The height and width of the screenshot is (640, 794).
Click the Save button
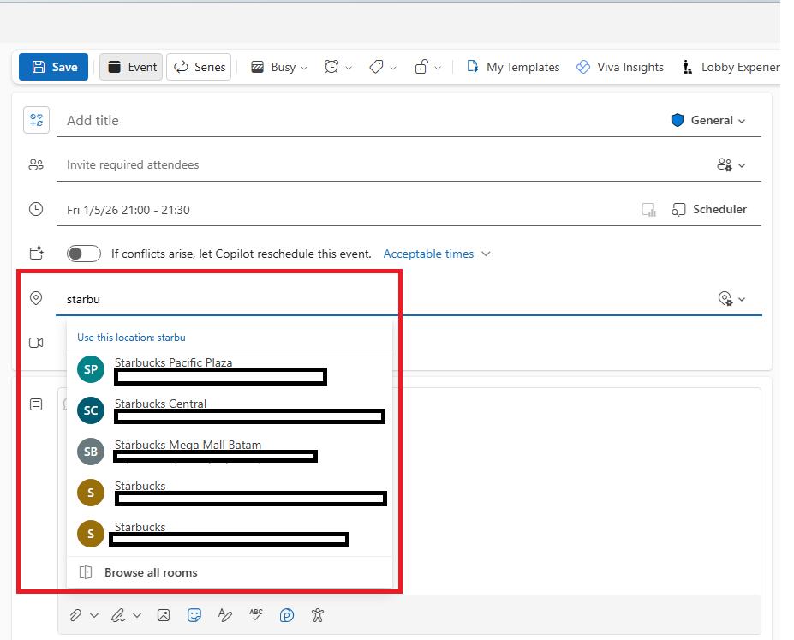pos(53,67)
